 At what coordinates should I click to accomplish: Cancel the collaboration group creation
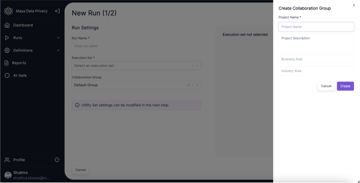coord(326,86)
